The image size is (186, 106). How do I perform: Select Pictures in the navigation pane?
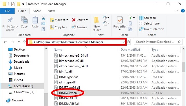click(17, 74)
